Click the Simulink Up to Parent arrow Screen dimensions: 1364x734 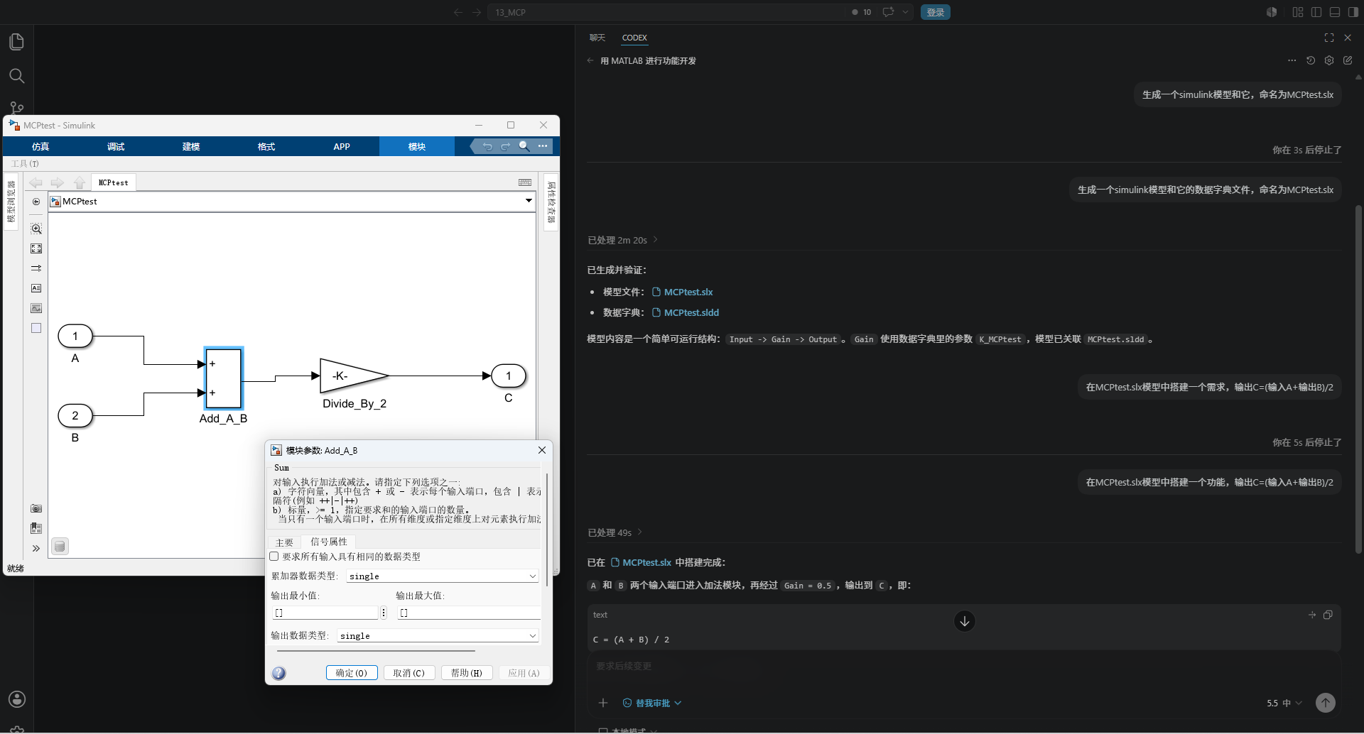tap(80, 182)
